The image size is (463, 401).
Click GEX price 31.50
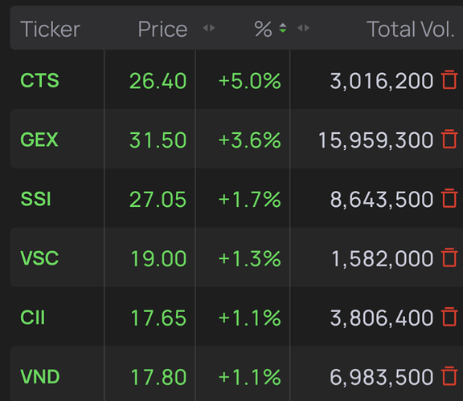158,140
